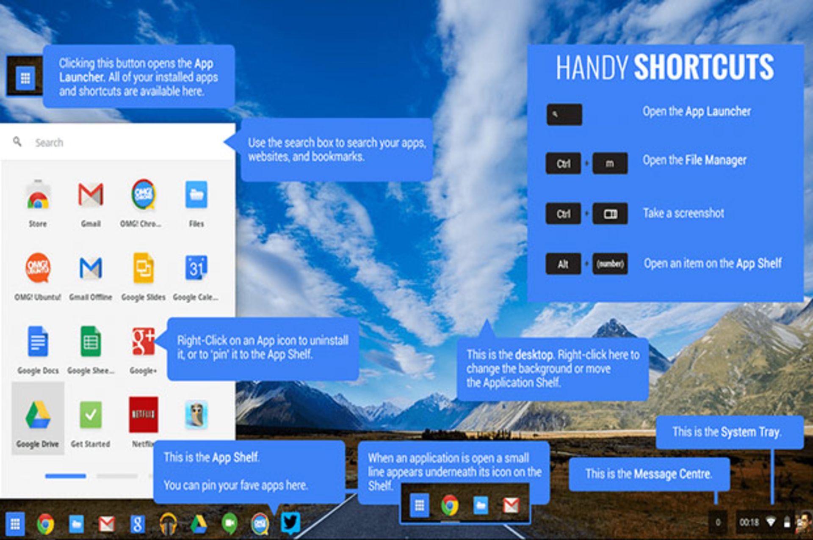Open Google Sheets app icon
The height and width of the screenshot is (540, 813).
pos(91,342)
